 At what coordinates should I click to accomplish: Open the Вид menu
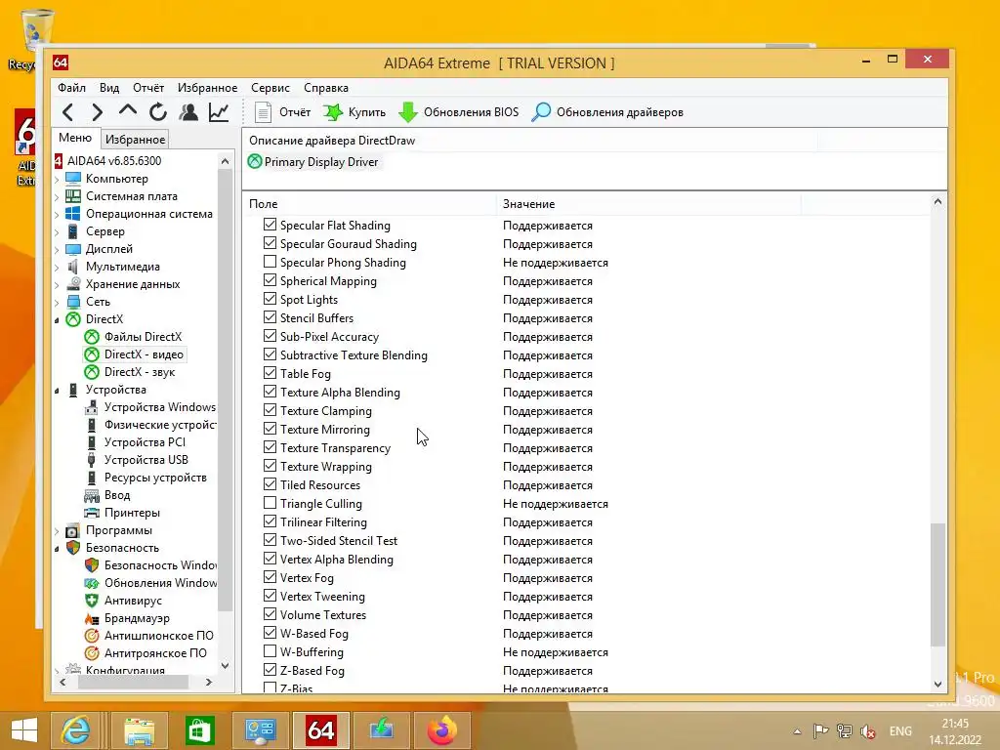(x=109, y=88)
